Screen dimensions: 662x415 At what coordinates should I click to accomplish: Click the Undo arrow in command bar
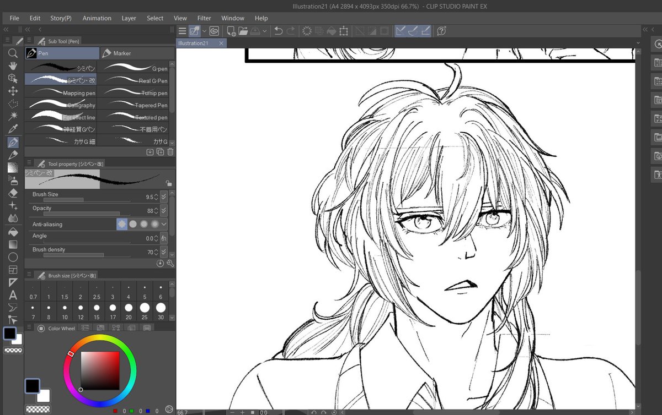pyautogui.click(x=279, y=31)
